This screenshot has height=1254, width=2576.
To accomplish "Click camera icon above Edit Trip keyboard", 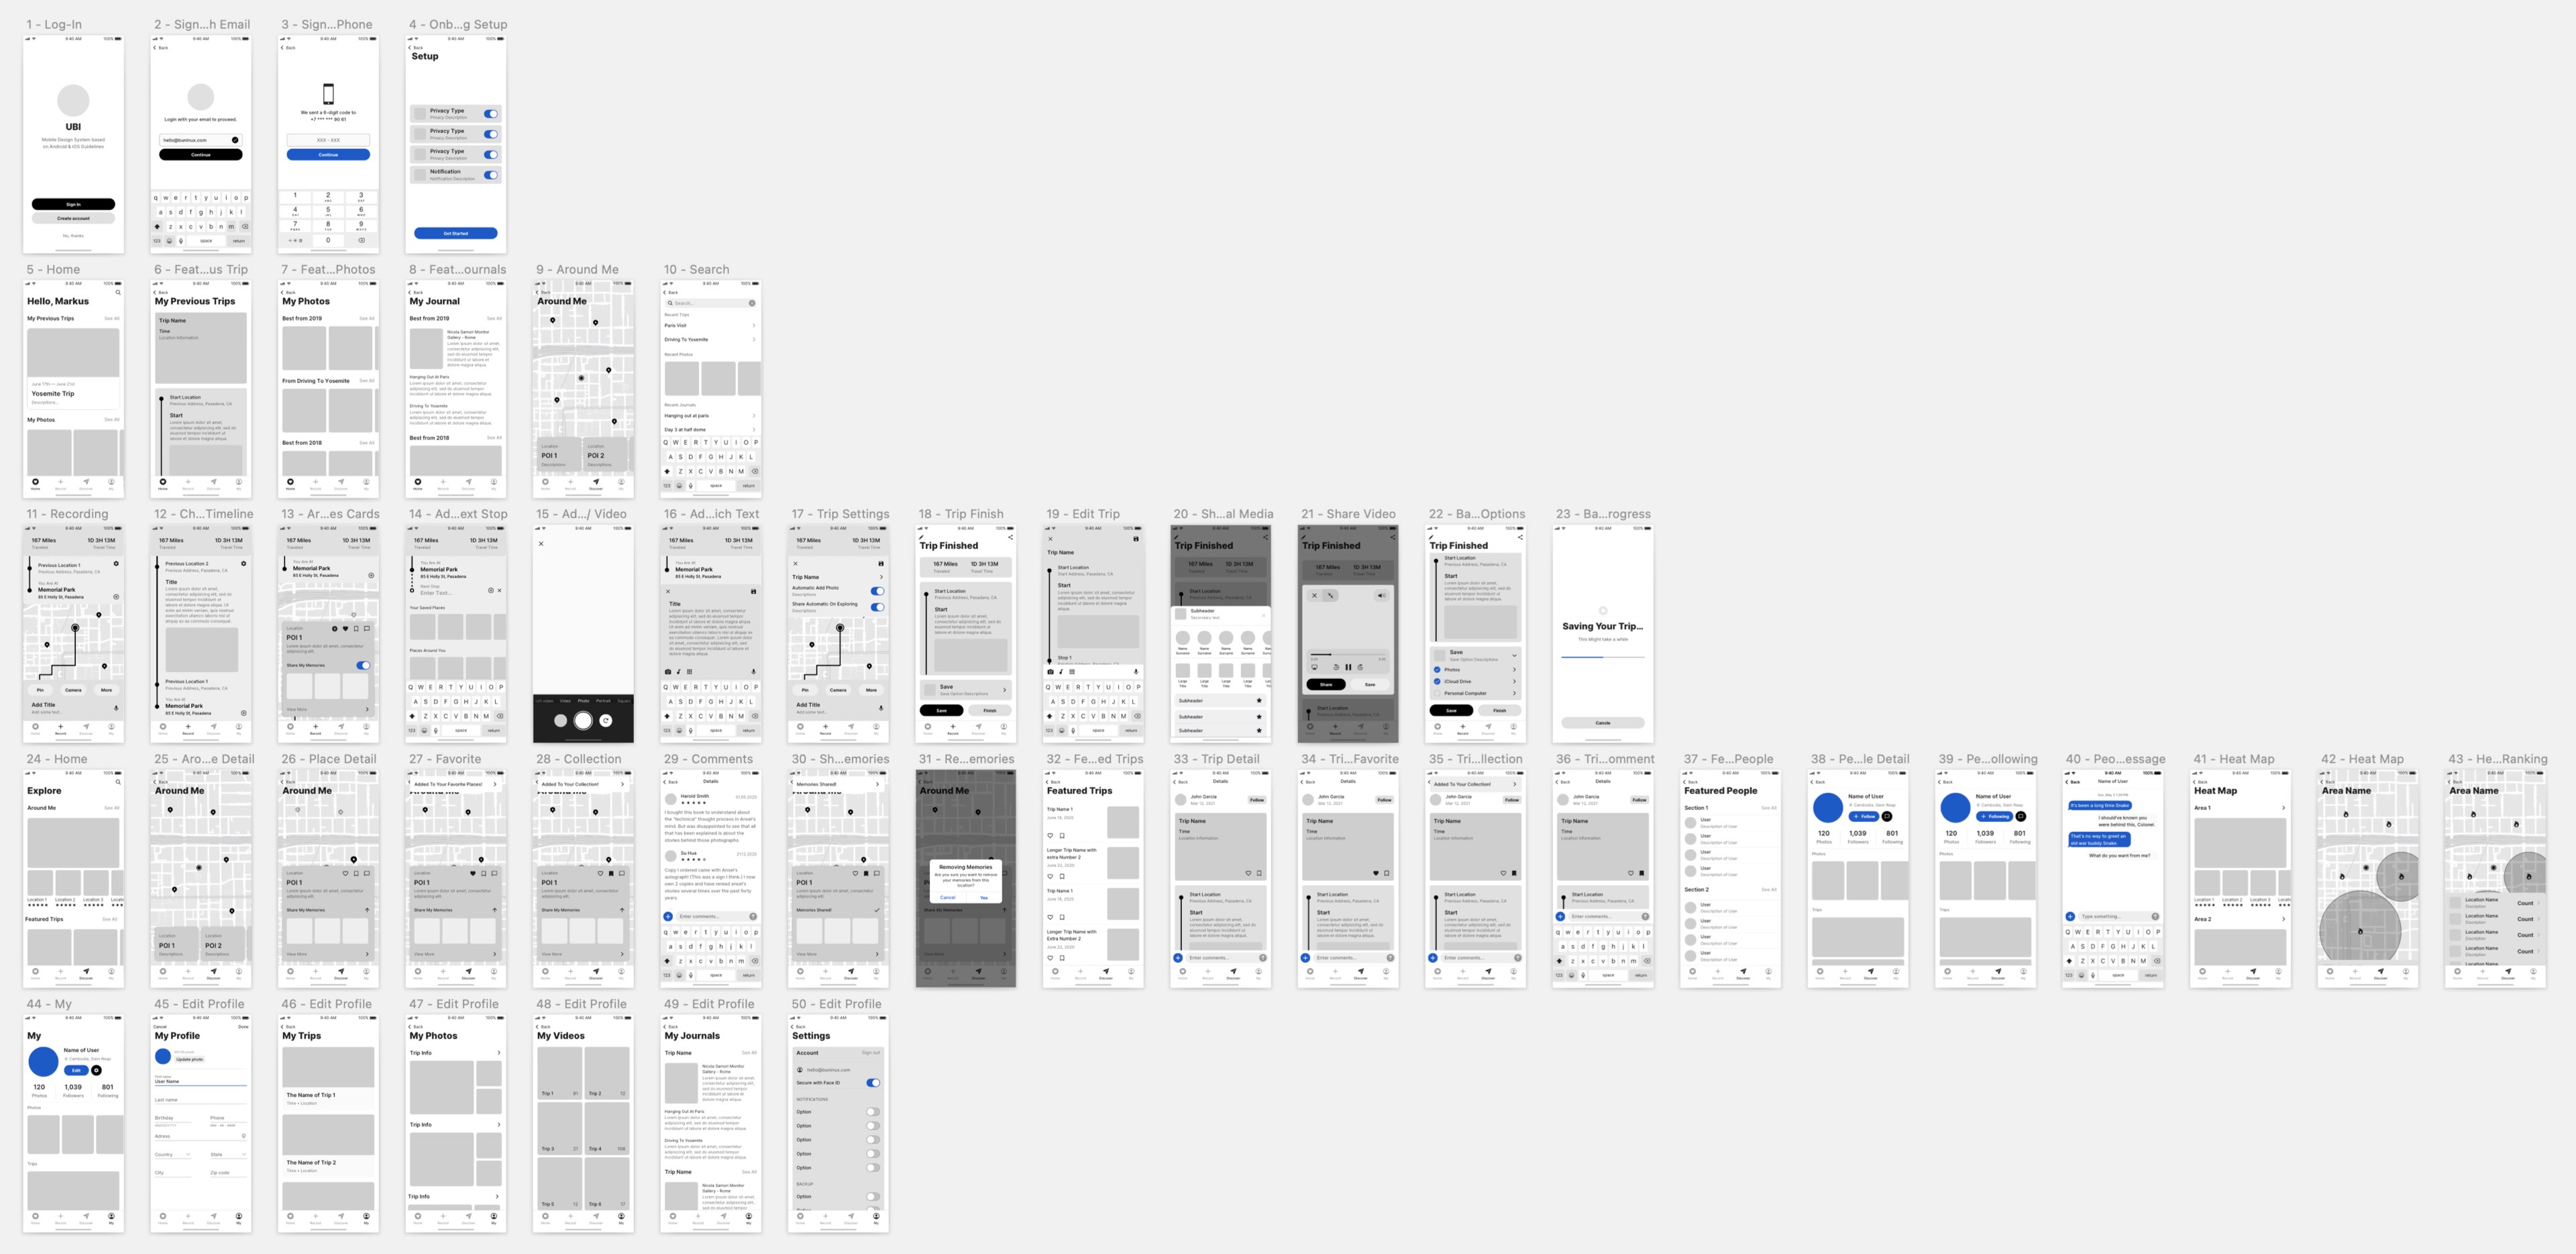I will tap(1050, 672).
